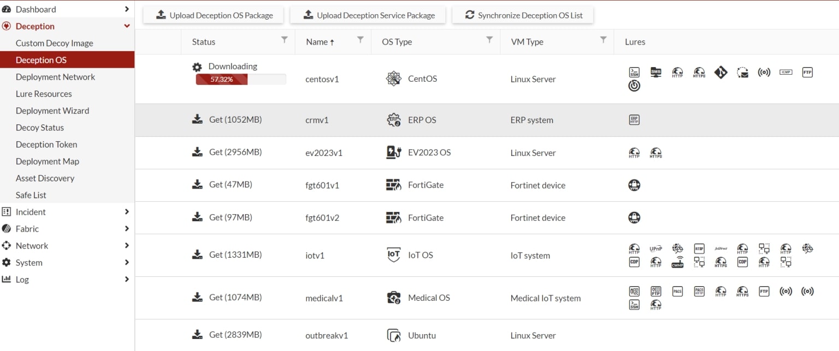Image resolution: width=839 pixels, height=351 pixels.
Task: Click the SMB lure icon for centosv1
Action: click(655, 72)
